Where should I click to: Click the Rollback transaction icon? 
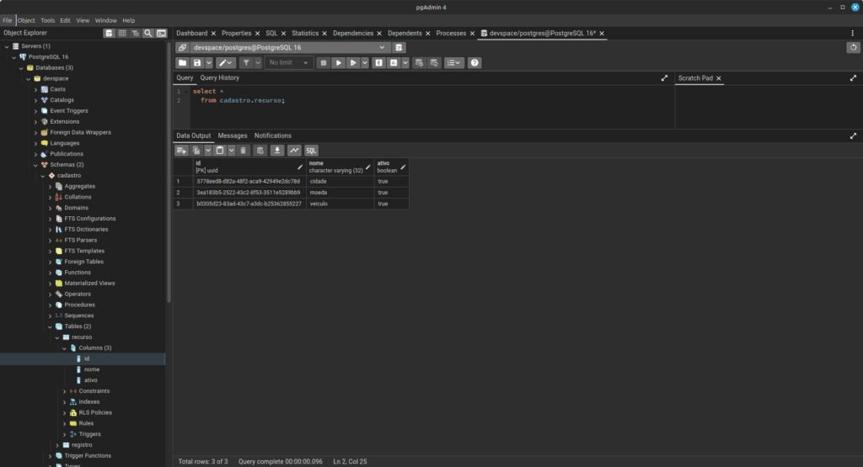coord(434,62)
